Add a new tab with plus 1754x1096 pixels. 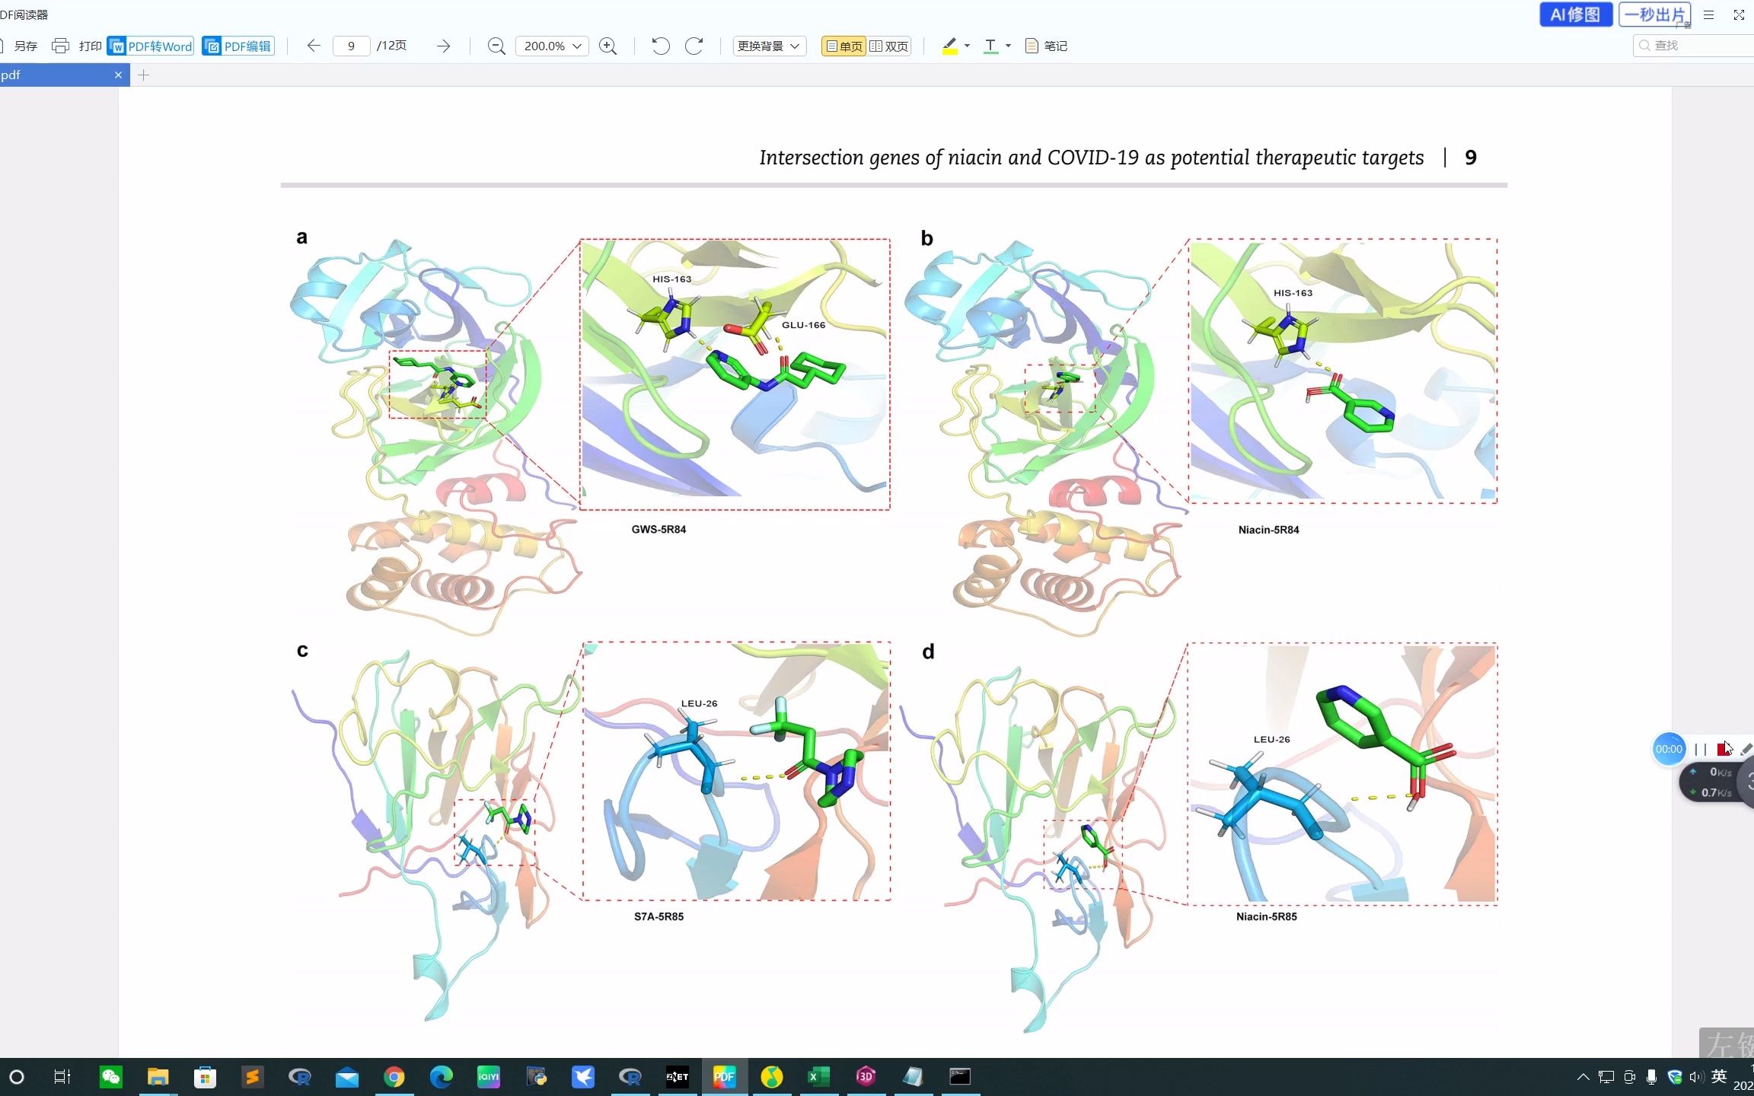pos(143,75)
